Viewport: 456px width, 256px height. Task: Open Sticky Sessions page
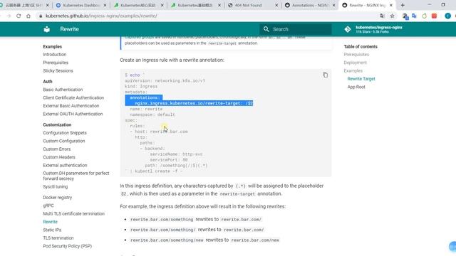tap(58, 71)
